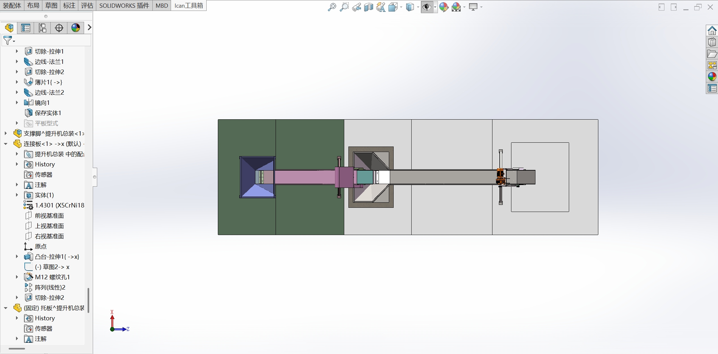Open Display Style dropdown arrow
Viewport: 718px width, 354px height.
pyautogui.click(x=418, y=7)
